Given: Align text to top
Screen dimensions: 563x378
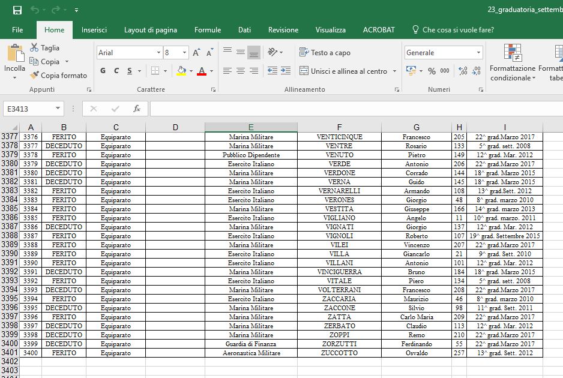Looking at the screenshot, I should (227, 50).
